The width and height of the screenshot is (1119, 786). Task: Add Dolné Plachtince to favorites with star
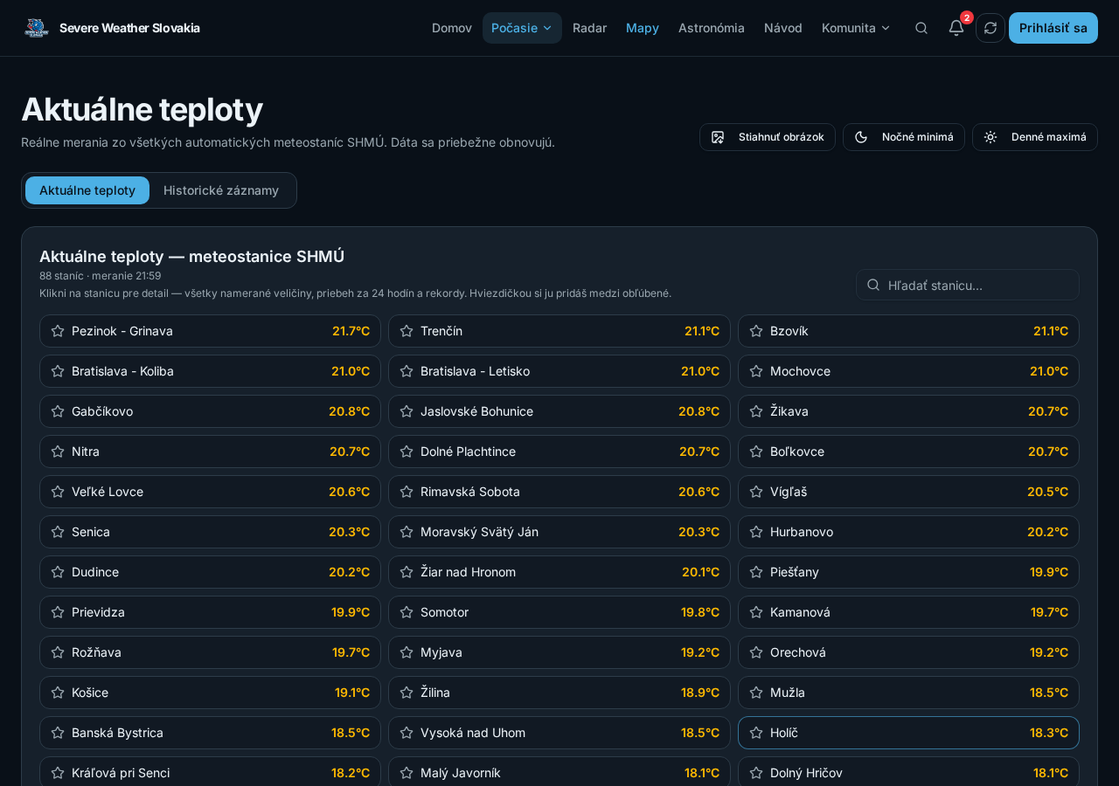tap(407, 452)
